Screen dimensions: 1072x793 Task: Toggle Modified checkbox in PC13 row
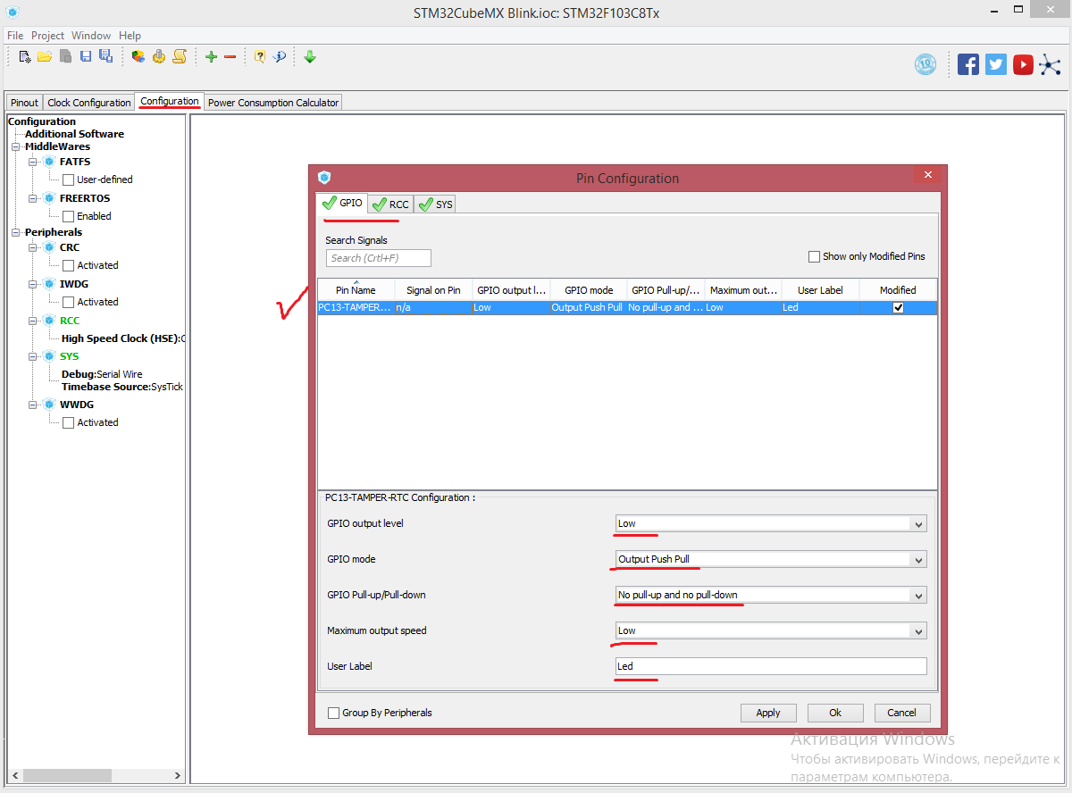pos(898,307)
